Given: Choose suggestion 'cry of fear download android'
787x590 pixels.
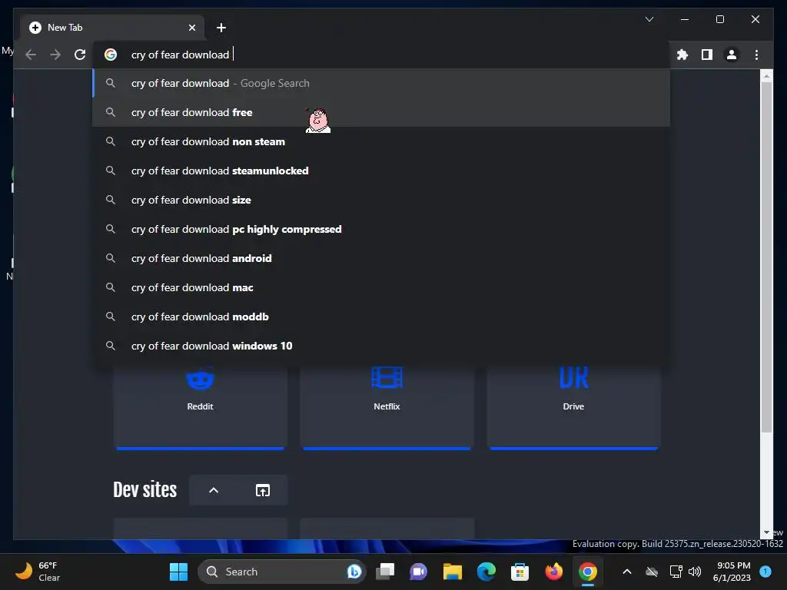Looking at the screenshot, I should coord(381,258).
